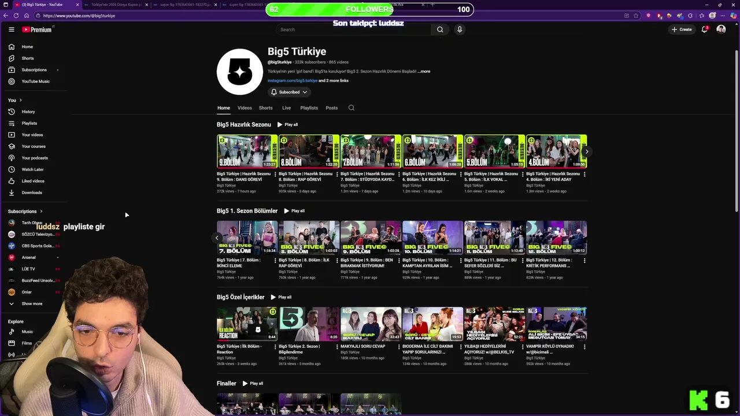Image resolution: width=740 pixels, height=416 pixels.
Task: Open 1. Sezon 10. Bölüm thumbnail
Action: tap(432, 237)
